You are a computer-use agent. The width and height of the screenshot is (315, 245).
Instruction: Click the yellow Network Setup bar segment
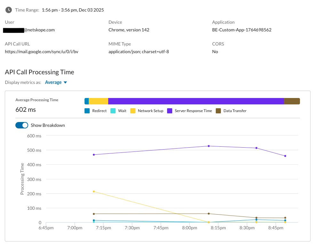[x=98, y=101]
